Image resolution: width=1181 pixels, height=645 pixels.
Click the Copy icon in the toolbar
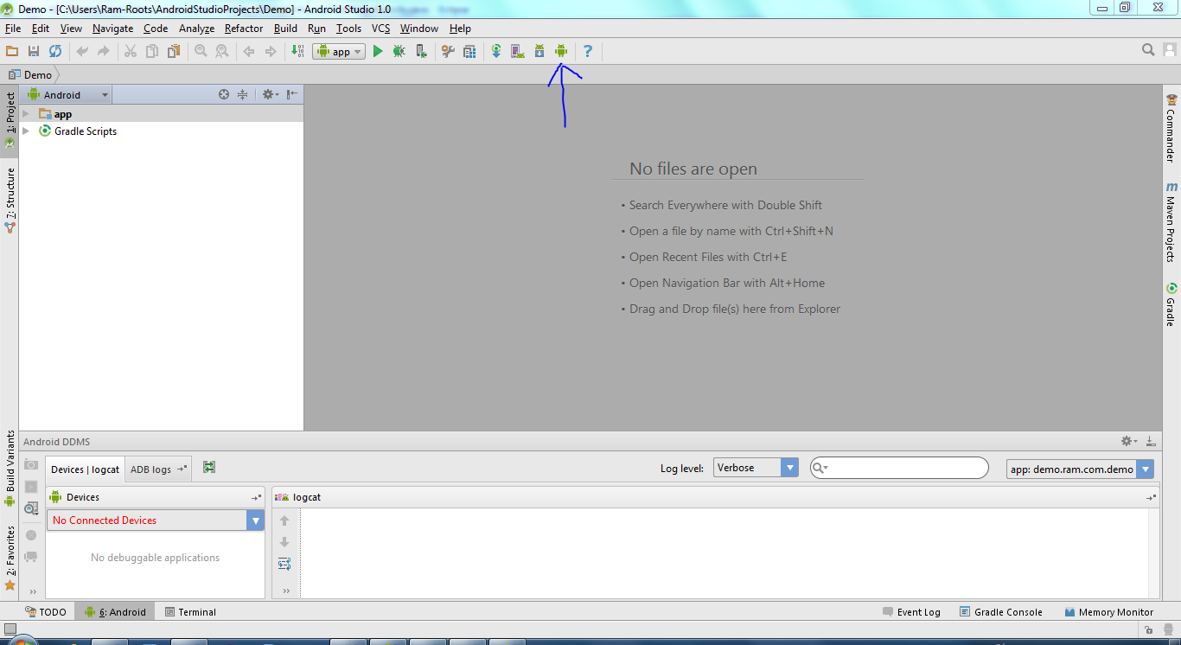coord(152,52)
